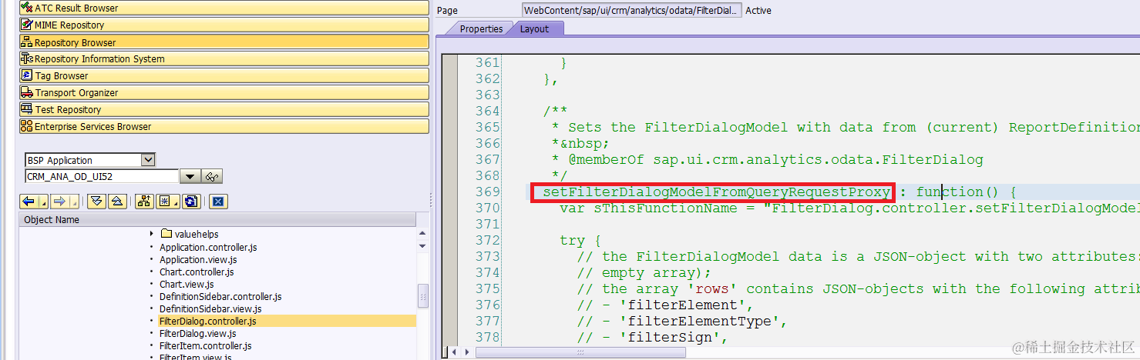Select DefinitionSidebar.controller.js in tree
The width and height of the screenshot is (1140, 360).
(220, 296)
